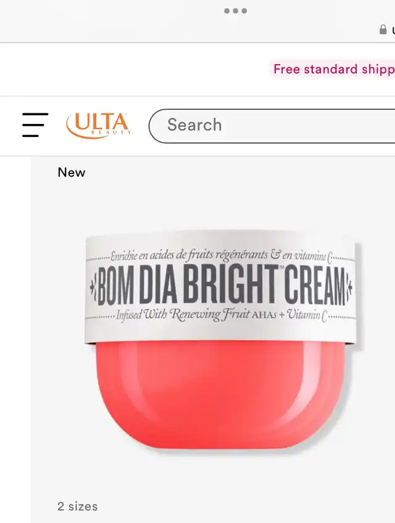395x523 pixels.
Task: Tap the placeholder word "Search" in the search box
Action: coord(194,125)
